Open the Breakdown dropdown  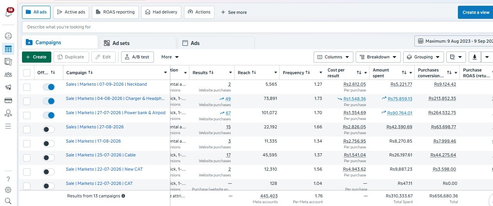click(x=378, y=57)
